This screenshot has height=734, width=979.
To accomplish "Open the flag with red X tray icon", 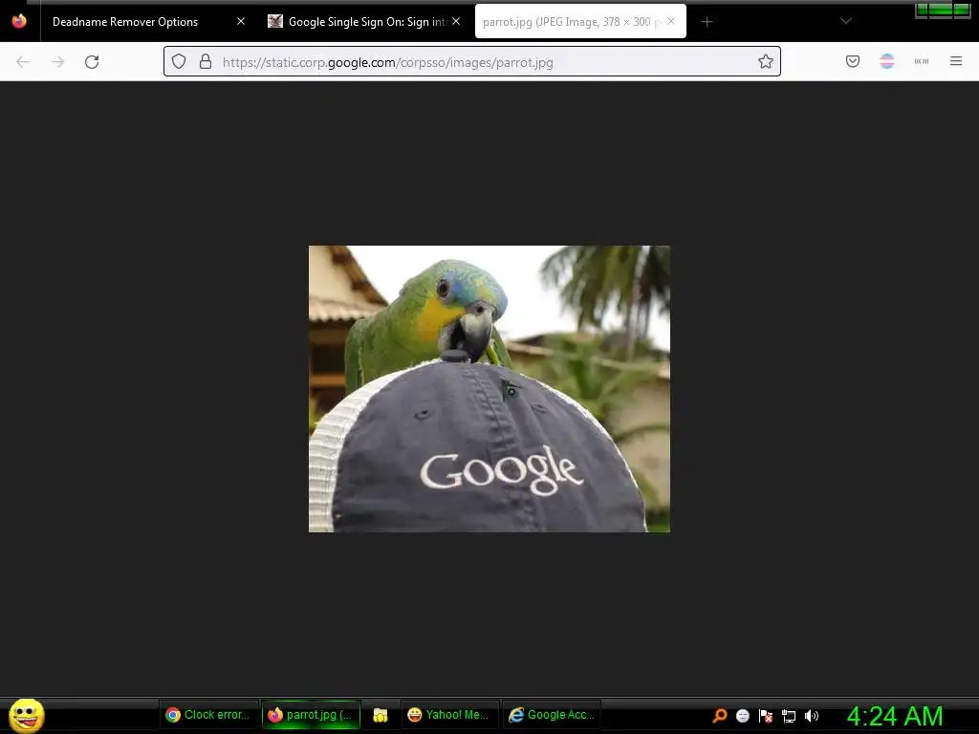I will click(766, 716).
